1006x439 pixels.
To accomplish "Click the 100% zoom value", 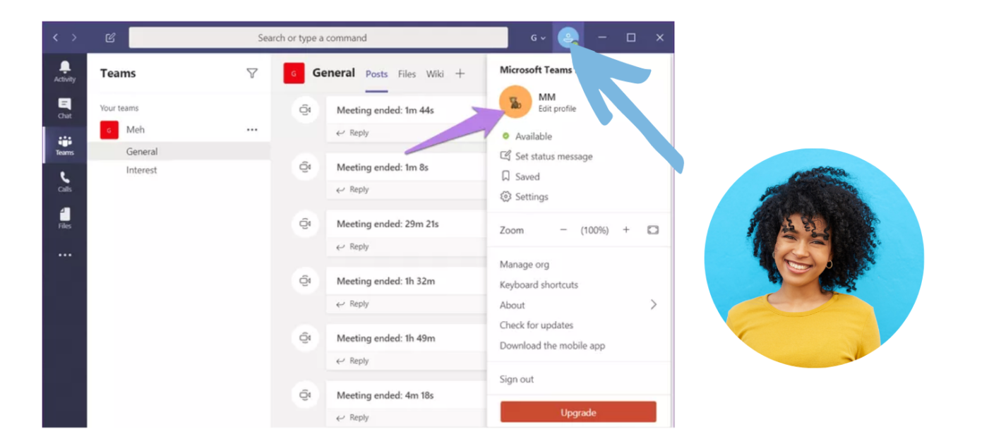I will click(x=594, y=230).
